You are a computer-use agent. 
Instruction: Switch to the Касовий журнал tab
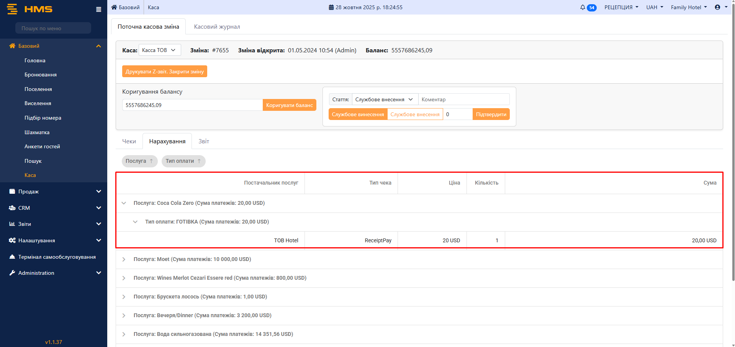(217, 27)
